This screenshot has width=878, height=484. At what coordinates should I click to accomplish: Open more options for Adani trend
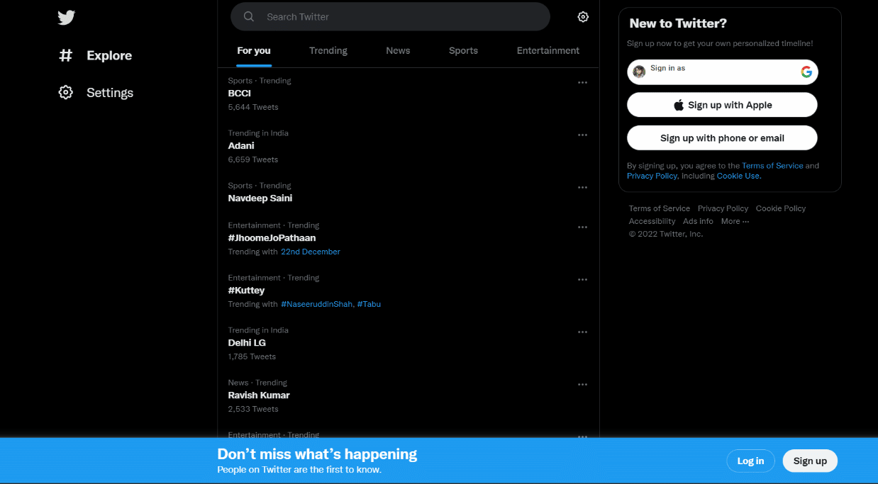click(x=583, y=135)
